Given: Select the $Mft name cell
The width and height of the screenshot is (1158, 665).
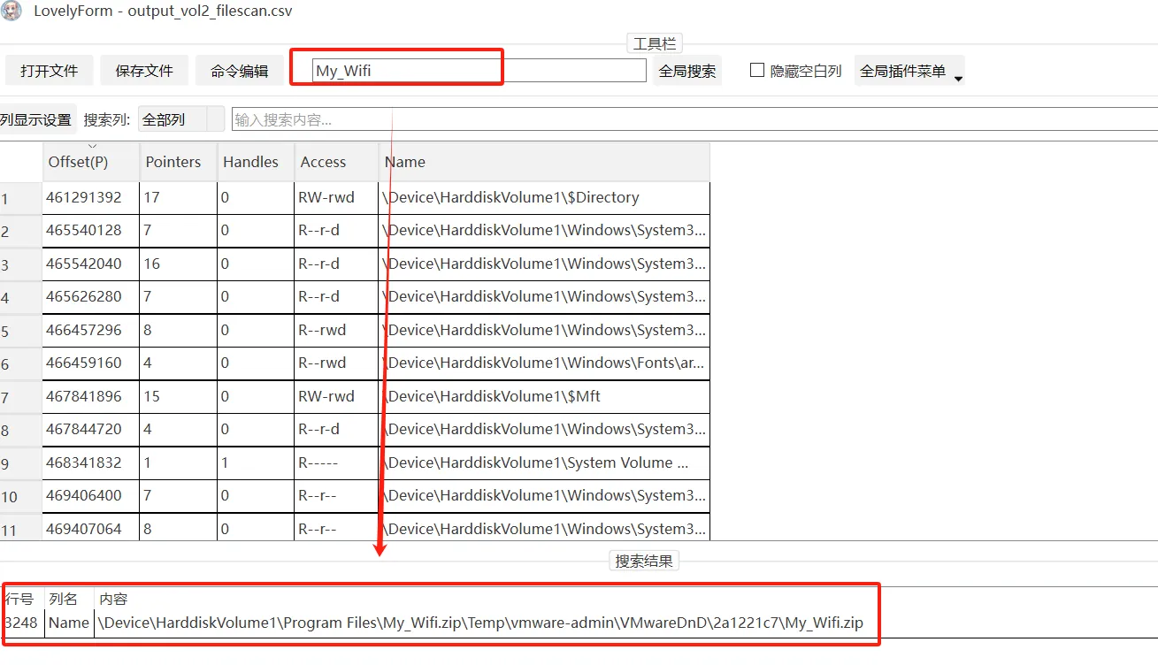Looking at the screenshot, I should point(544,396).
